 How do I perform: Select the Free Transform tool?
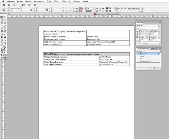[x=5, y=34]
